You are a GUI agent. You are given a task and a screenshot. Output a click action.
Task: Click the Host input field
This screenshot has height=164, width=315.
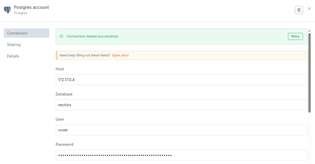[x=181, y=80]
